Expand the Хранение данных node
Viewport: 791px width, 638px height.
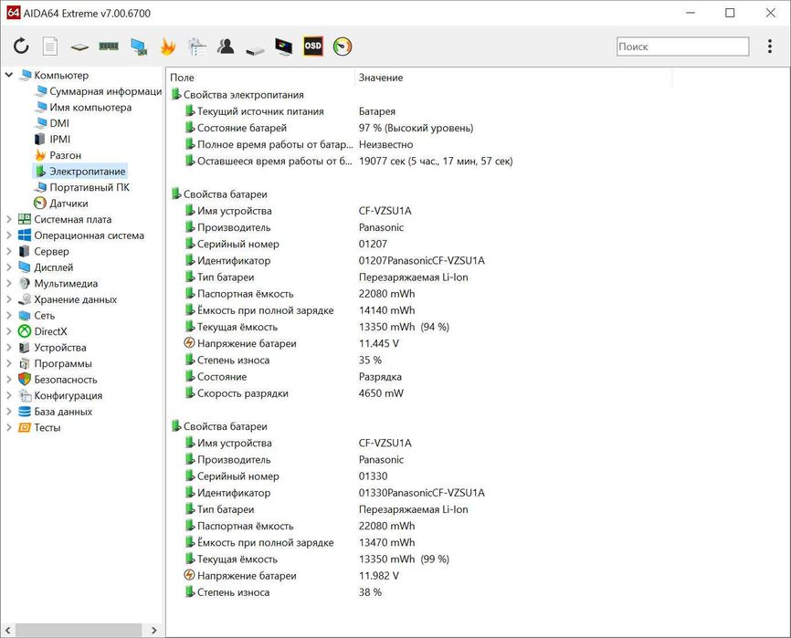pos(8,300)
